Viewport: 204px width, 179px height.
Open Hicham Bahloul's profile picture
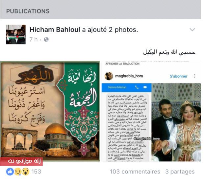16,35
